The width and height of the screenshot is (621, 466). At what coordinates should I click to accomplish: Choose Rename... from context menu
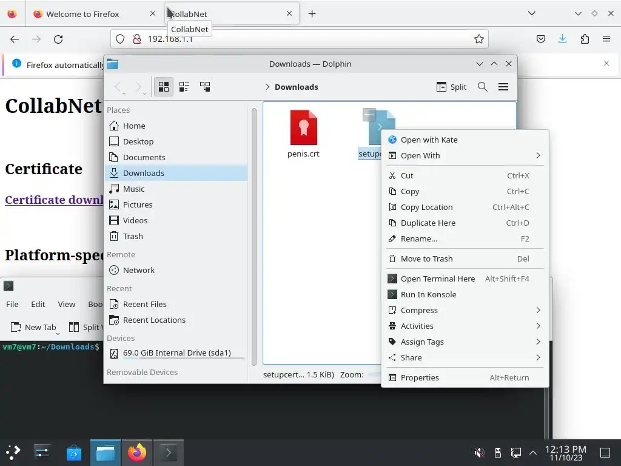465,239
